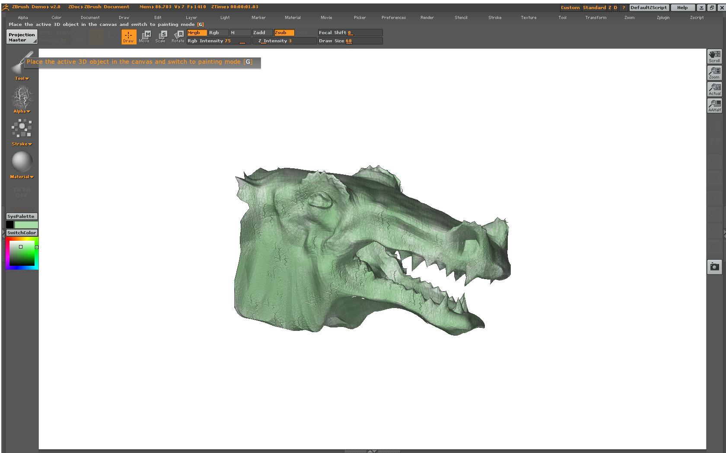Expand the bottom tray divider arrows
The height and width of the screenshot is (453, 726).
click(371, 451)
